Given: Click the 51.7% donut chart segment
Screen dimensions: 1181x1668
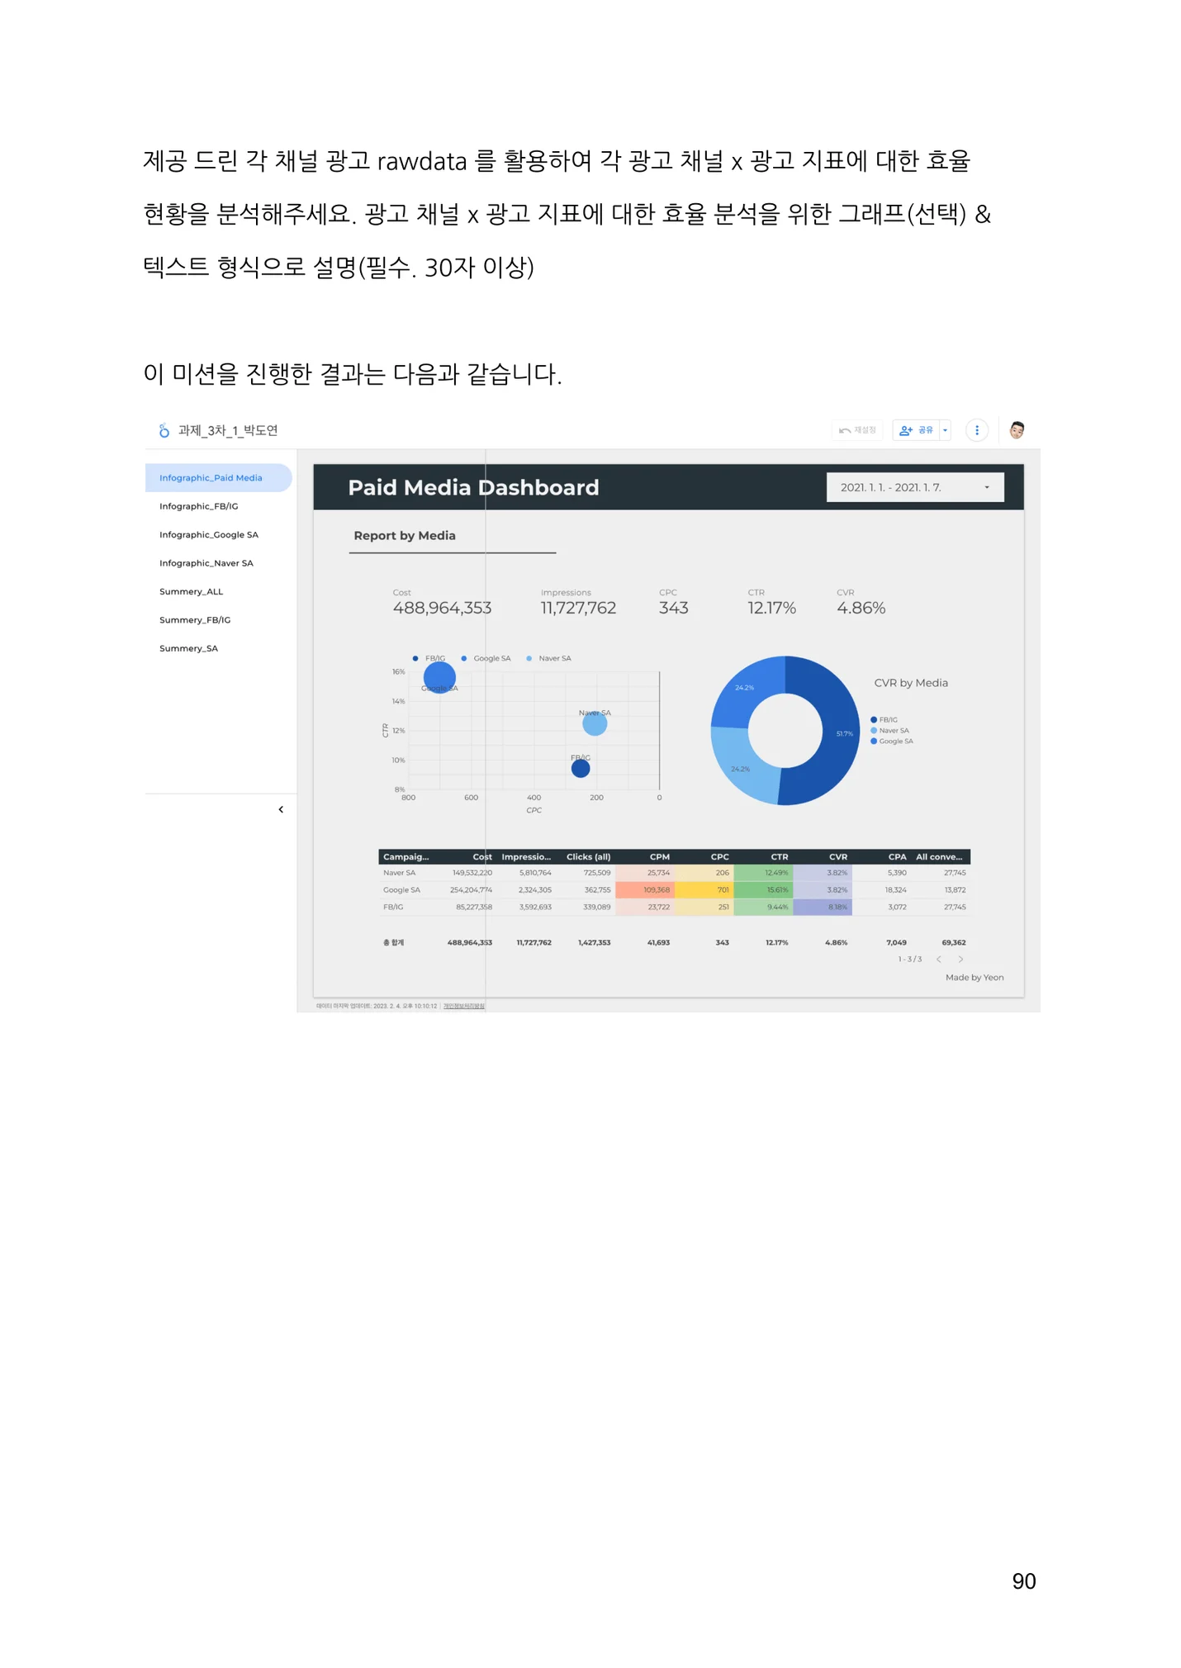Looking at the screenshot, I should (842, 733).
